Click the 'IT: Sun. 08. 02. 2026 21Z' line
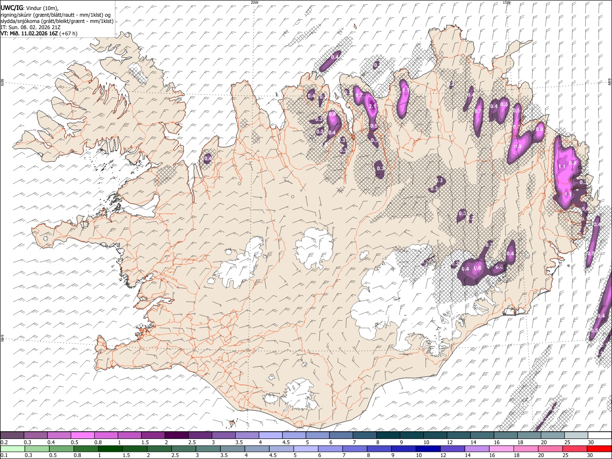This screenshot has width=612, height=459. 31,27
